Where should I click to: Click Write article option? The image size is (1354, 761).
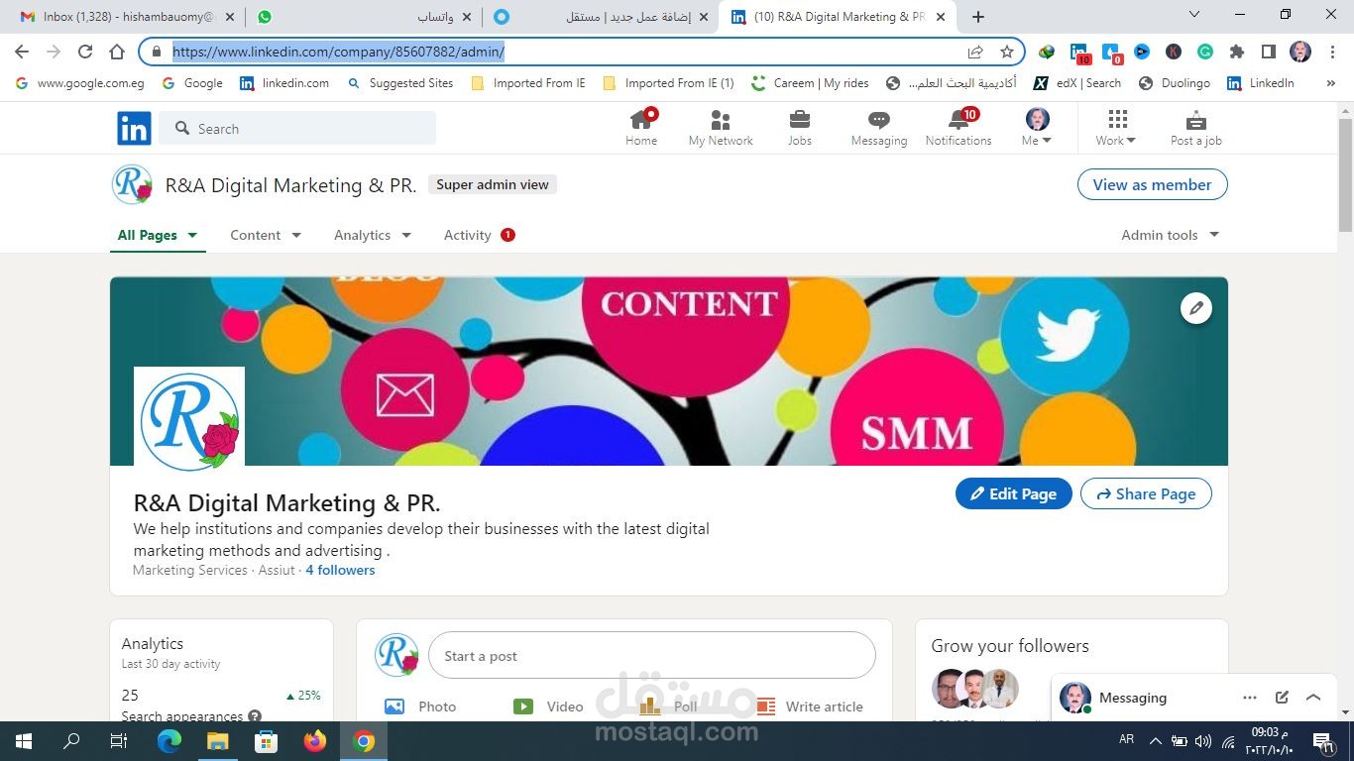click(x=809, y=707)
